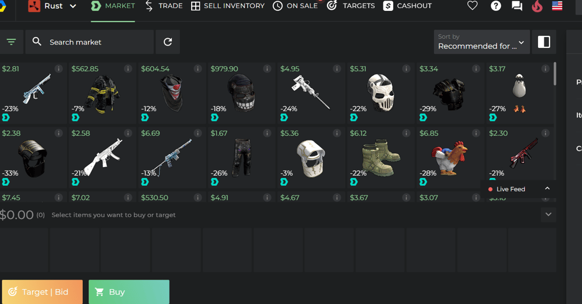Click the info icon on $530.50 item

(x=198, y=197)
